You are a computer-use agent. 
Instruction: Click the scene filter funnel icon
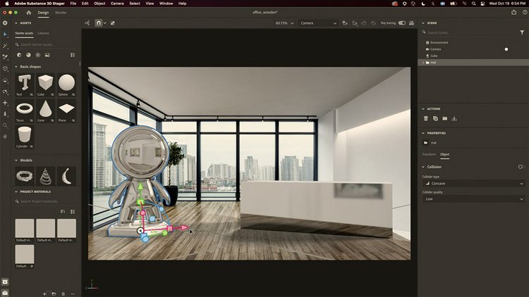521,32
